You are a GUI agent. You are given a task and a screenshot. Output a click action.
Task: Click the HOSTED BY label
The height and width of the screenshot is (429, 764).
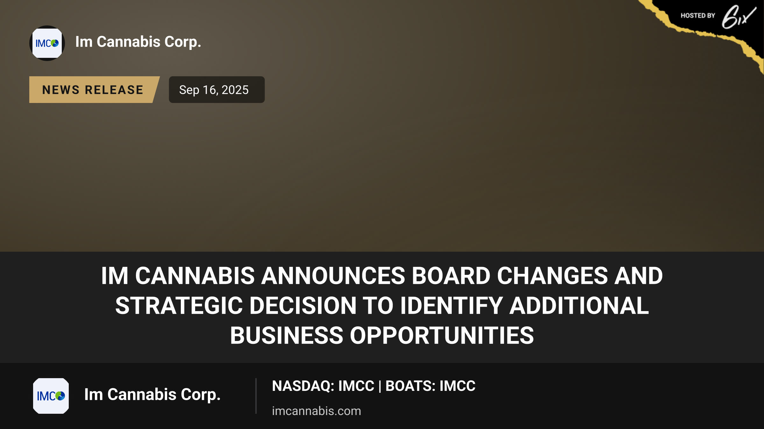(698, 16)
